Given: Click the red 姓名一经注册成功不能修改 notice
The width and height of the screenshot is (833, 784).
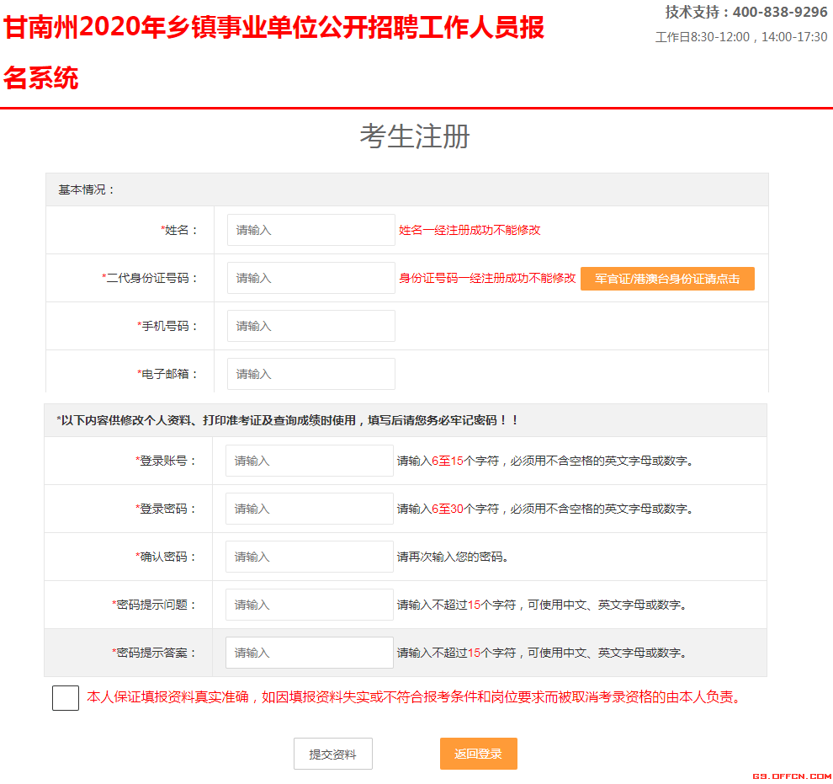Looking at the screenshot, I should (x=470, y=230).
